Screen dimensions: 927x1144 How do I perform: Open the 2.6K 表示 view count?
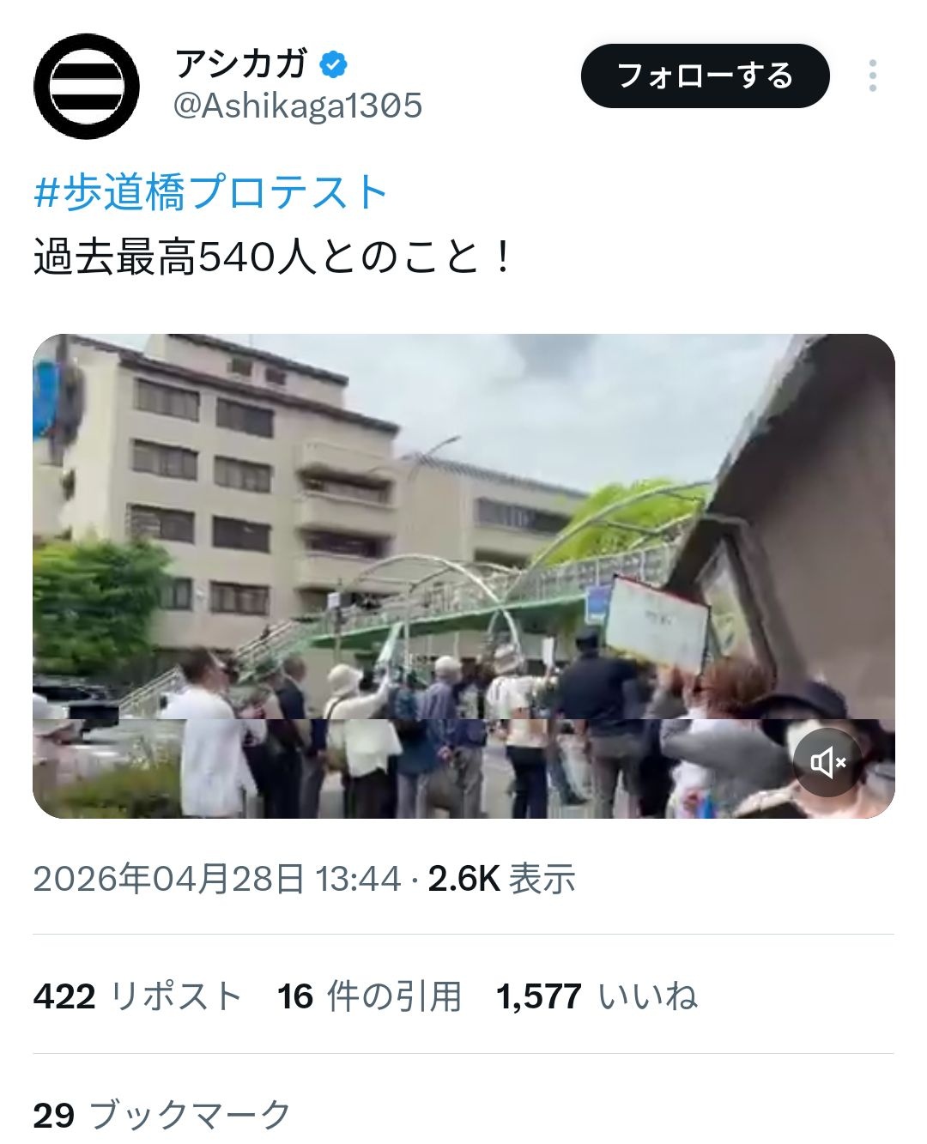501,879
